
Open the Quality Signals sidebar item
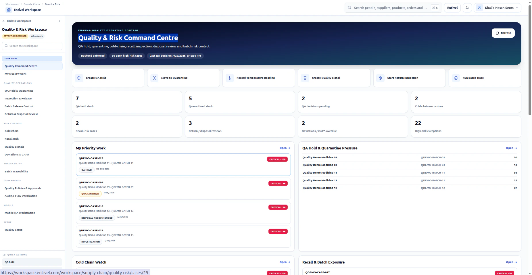32,147
